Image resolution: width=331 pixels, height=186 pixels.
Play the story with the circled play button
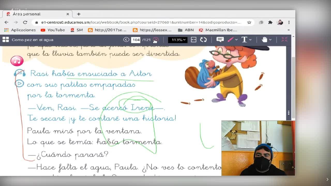click(x=19, y=83)
